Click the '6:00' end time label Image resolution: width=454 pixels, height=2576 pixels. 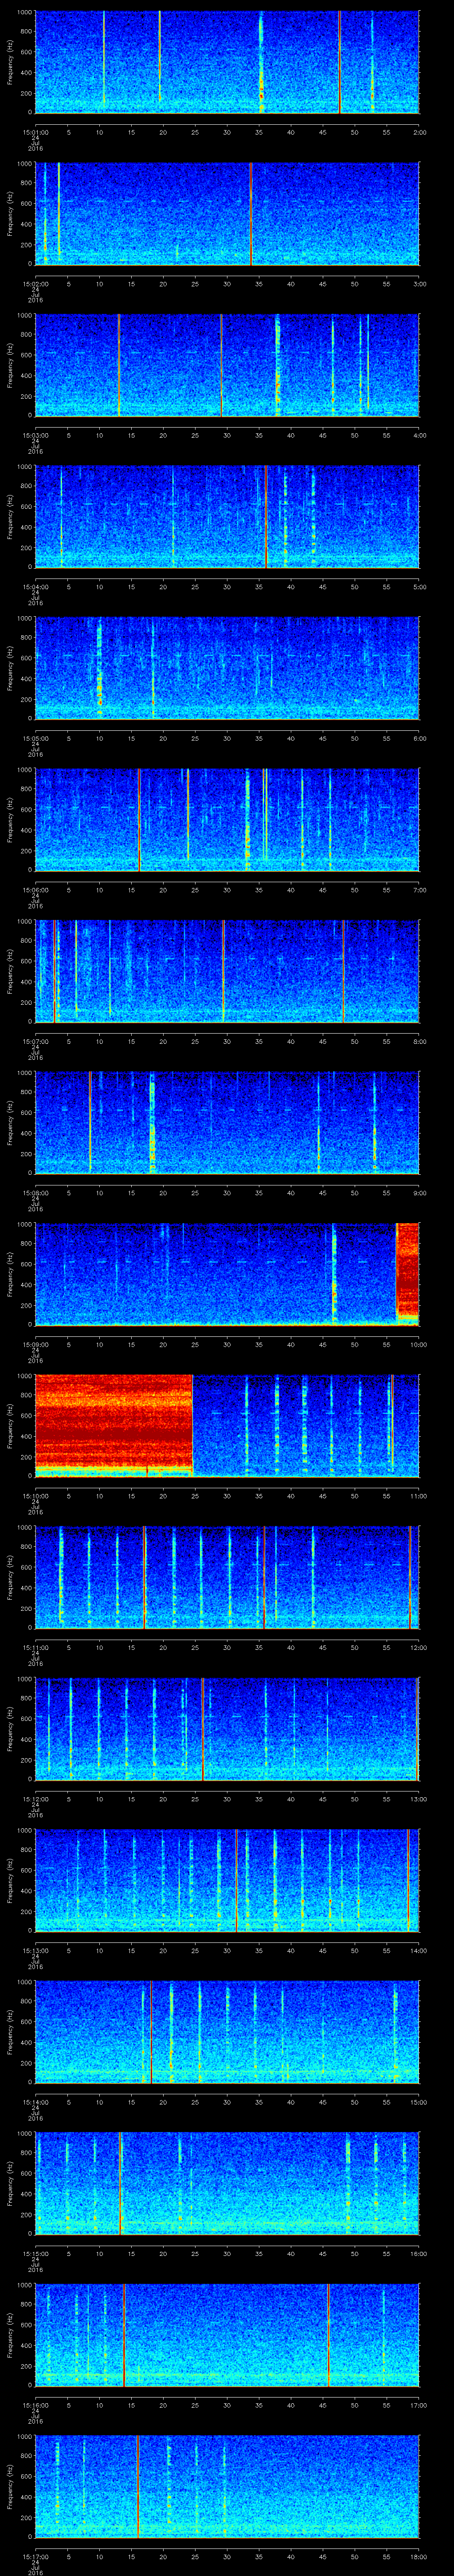(x=419, y=737)
